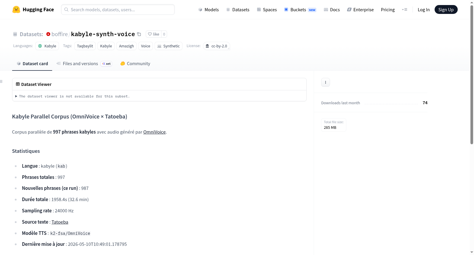Select the Kabyle language tag with globe
Viewport: 474px width, 255px height.
(47, 46)
